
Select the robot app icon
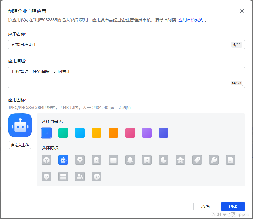pyautogui.click(x=63, y=160)
